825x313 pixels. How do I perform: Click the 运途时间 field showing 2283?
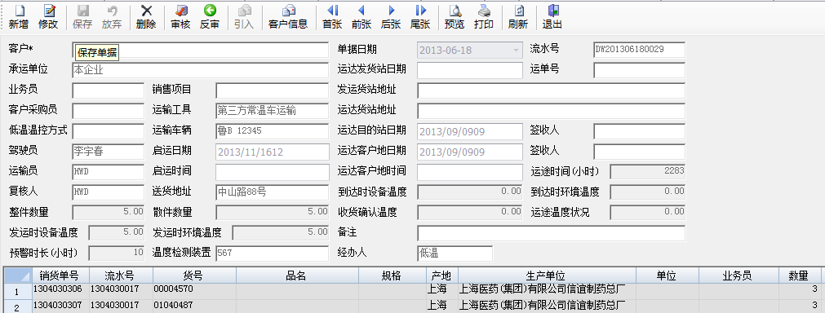tap(648, 171)
